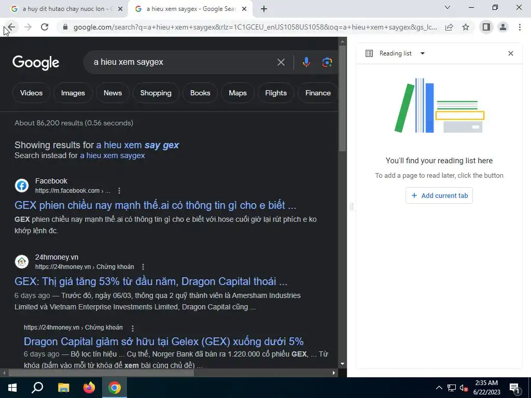Image resolution: width=531 pixels, height=398 pixels.
Task: Filter results by Videos
Action: [31, 93]
